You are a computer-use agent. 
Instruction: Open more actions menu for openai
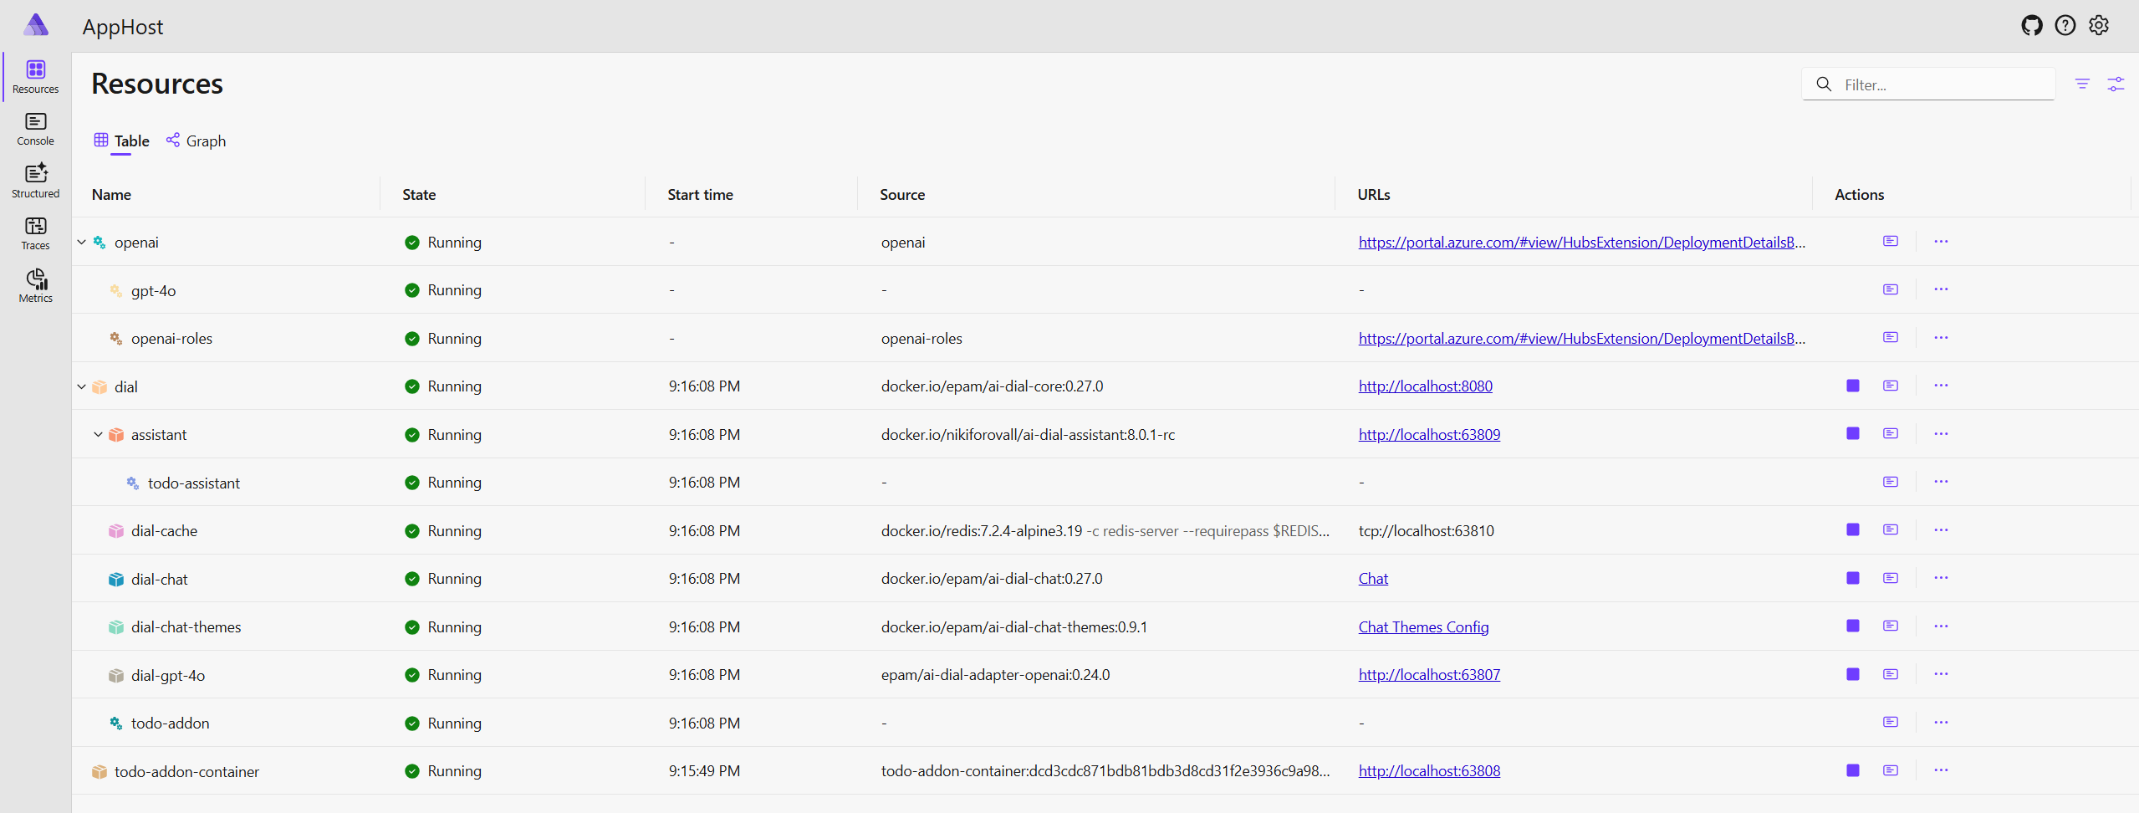point(1941,241)
